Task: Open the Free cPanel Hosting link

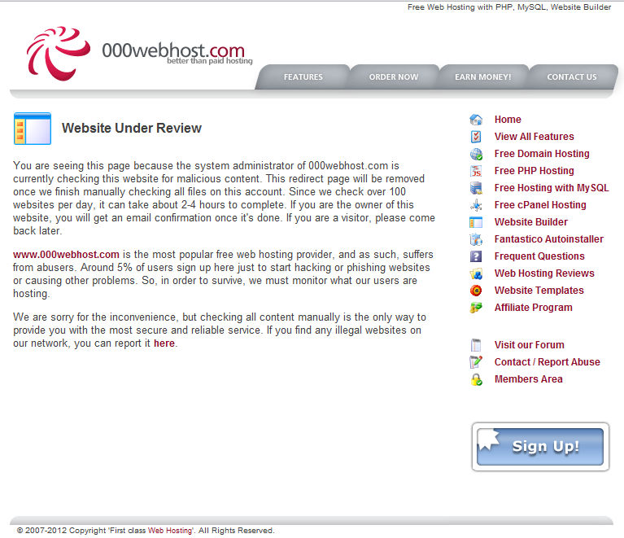Action: pyautogui.click(x=540, y=205)
